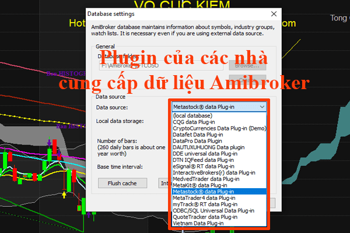Pick Datafet Data Plug-in

click(219, 135)
